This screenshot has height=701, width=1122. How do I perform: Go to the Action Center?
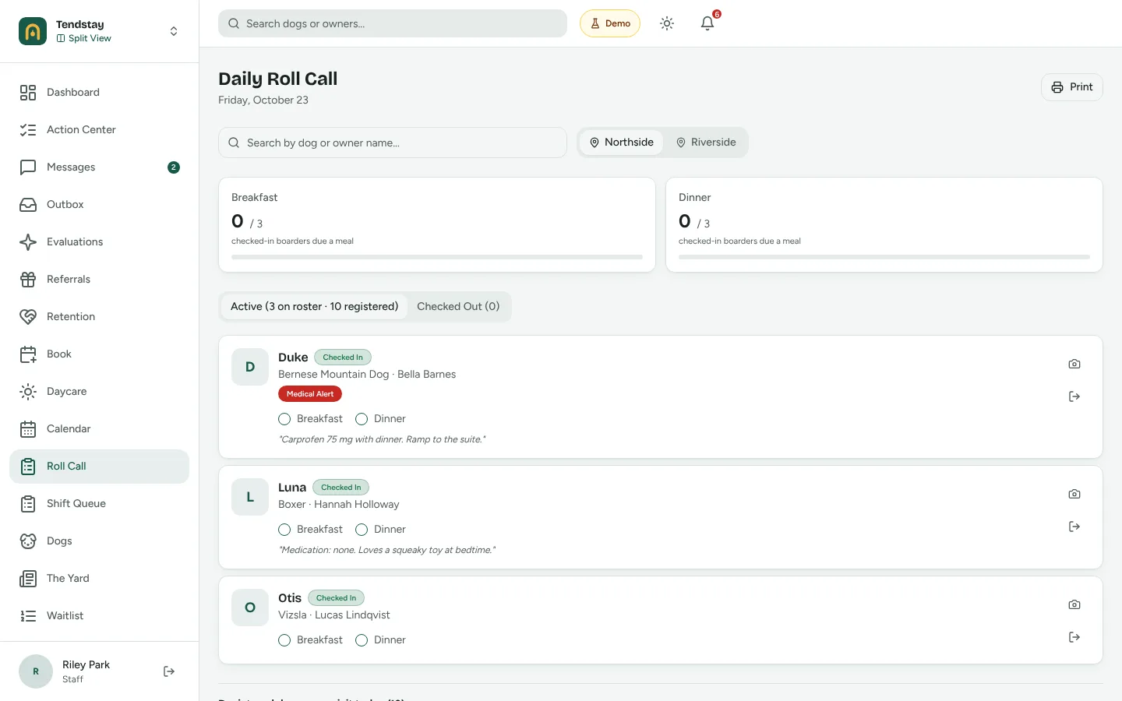click(x=99, y=130)
